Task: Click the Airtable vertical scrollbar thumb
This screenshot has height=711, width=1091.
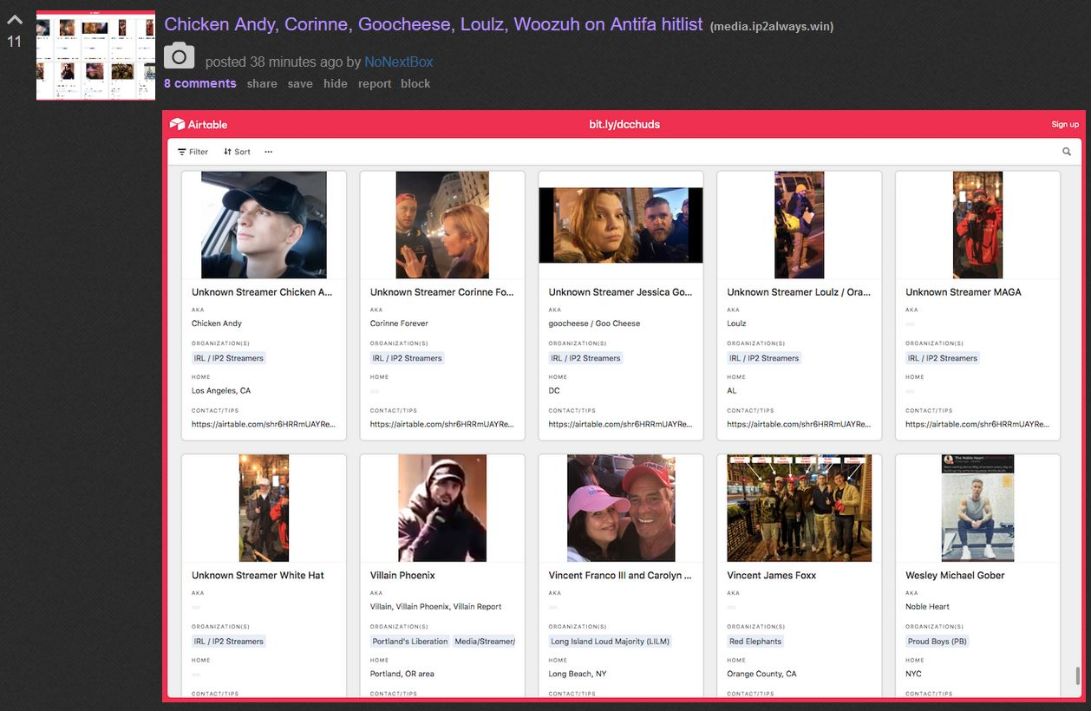Action: 1078,676
